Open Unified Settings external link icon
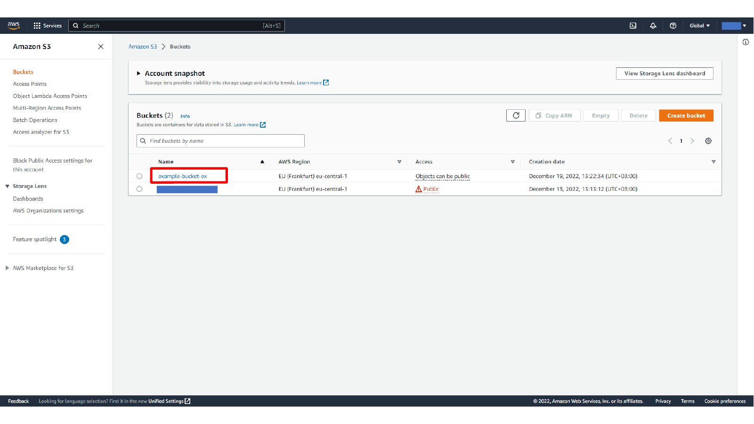Viewport: 754px width, 424px height. [x=187, y=401]
